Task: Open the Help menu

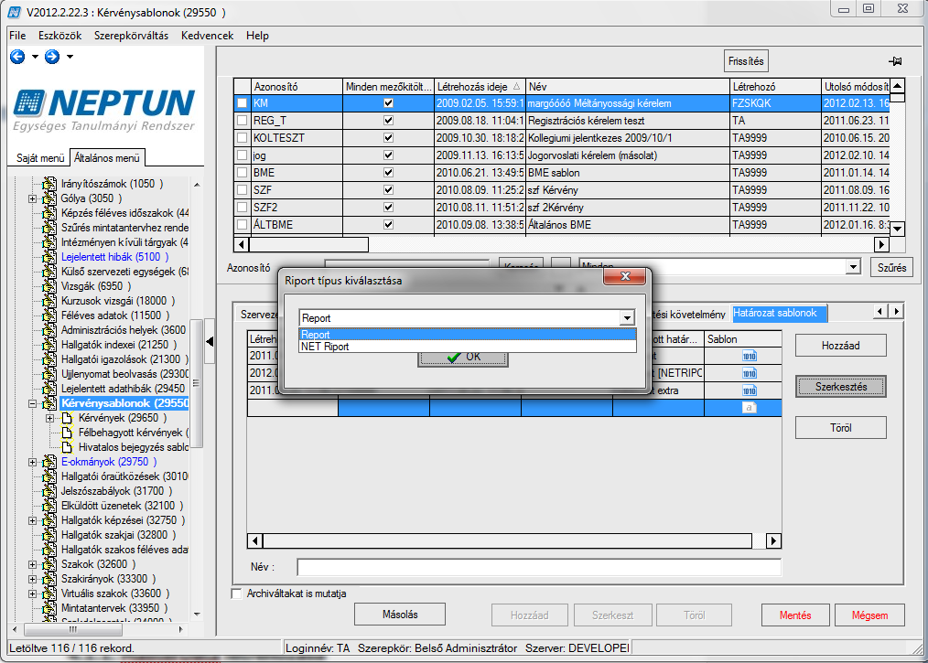Action: click(257, 36)
